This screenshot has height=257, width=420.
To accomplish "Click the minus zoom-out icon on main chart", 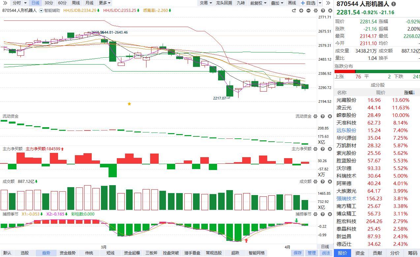I will pyautogui.click(x=308, y=11).
